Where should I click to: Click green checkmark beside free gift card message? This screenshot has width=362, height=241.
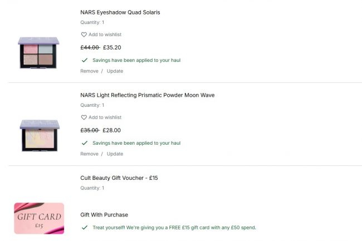(85, 228)
